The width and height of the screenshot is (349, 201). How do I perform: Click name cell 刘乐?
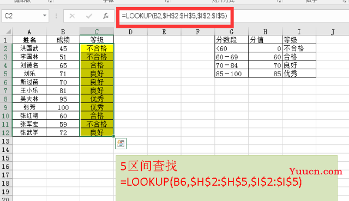[29, 74]
